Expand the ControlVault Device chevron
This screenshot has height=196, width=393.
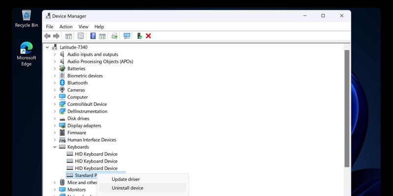55,104
